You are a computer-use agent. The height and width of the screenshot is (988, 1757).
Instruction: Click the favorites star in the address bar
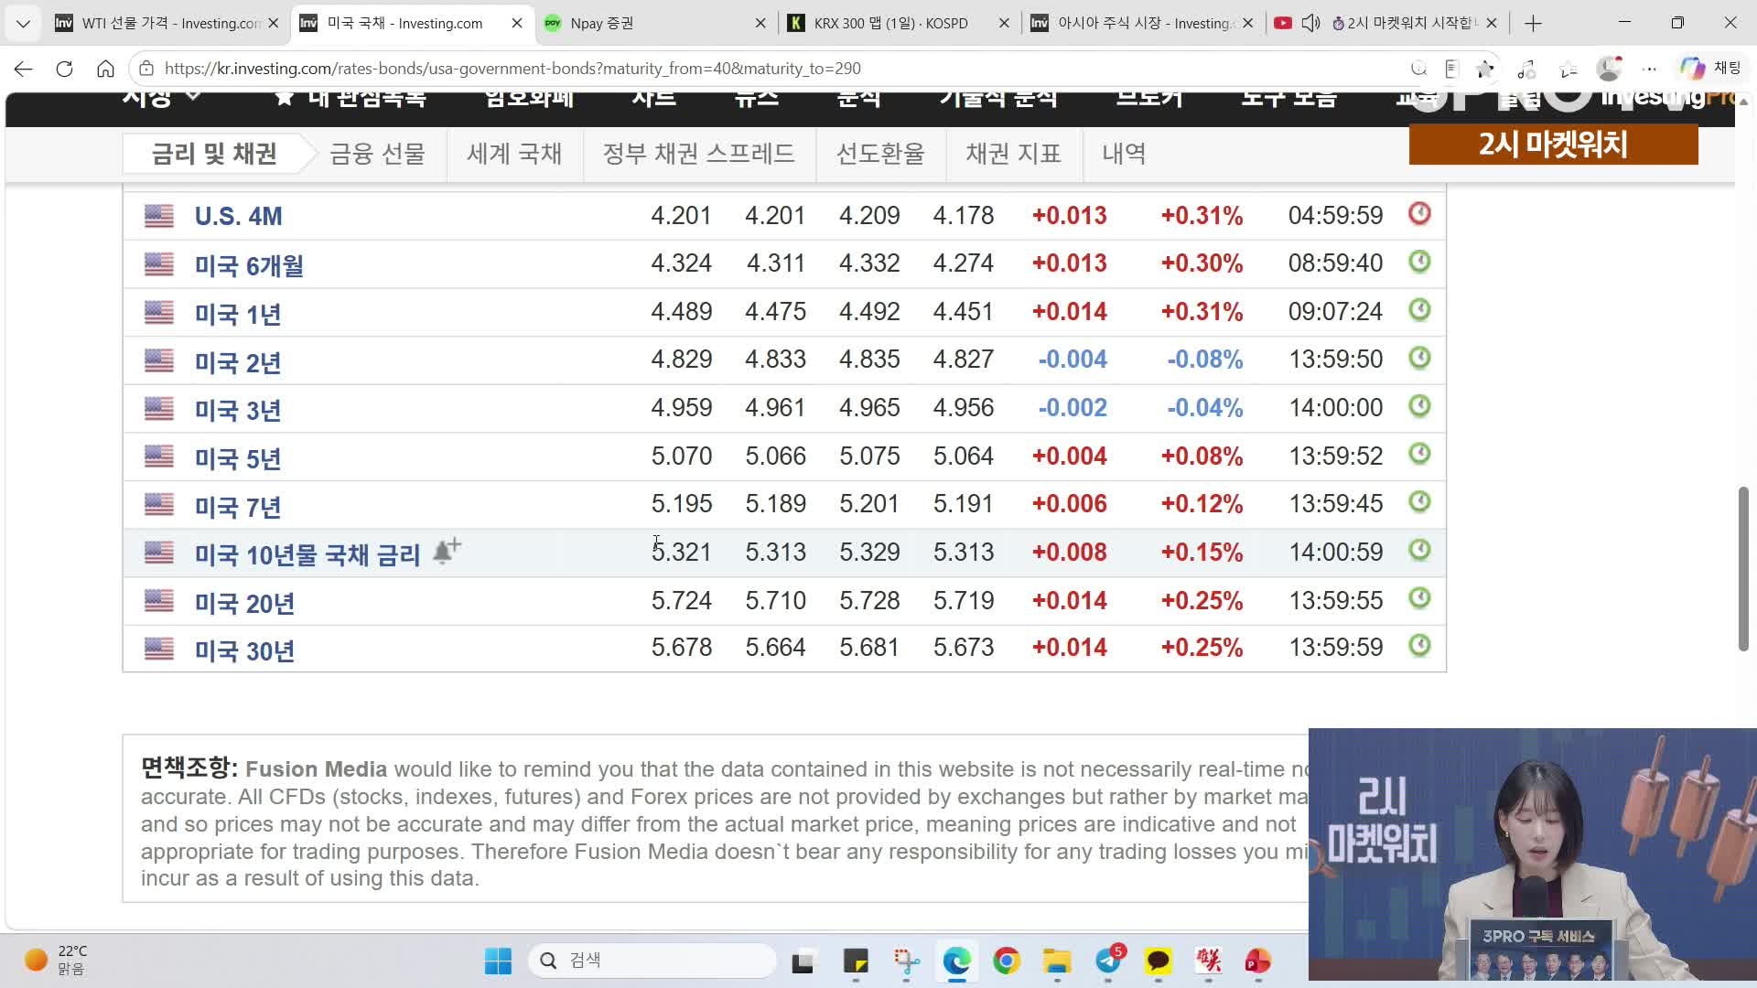1484,69
